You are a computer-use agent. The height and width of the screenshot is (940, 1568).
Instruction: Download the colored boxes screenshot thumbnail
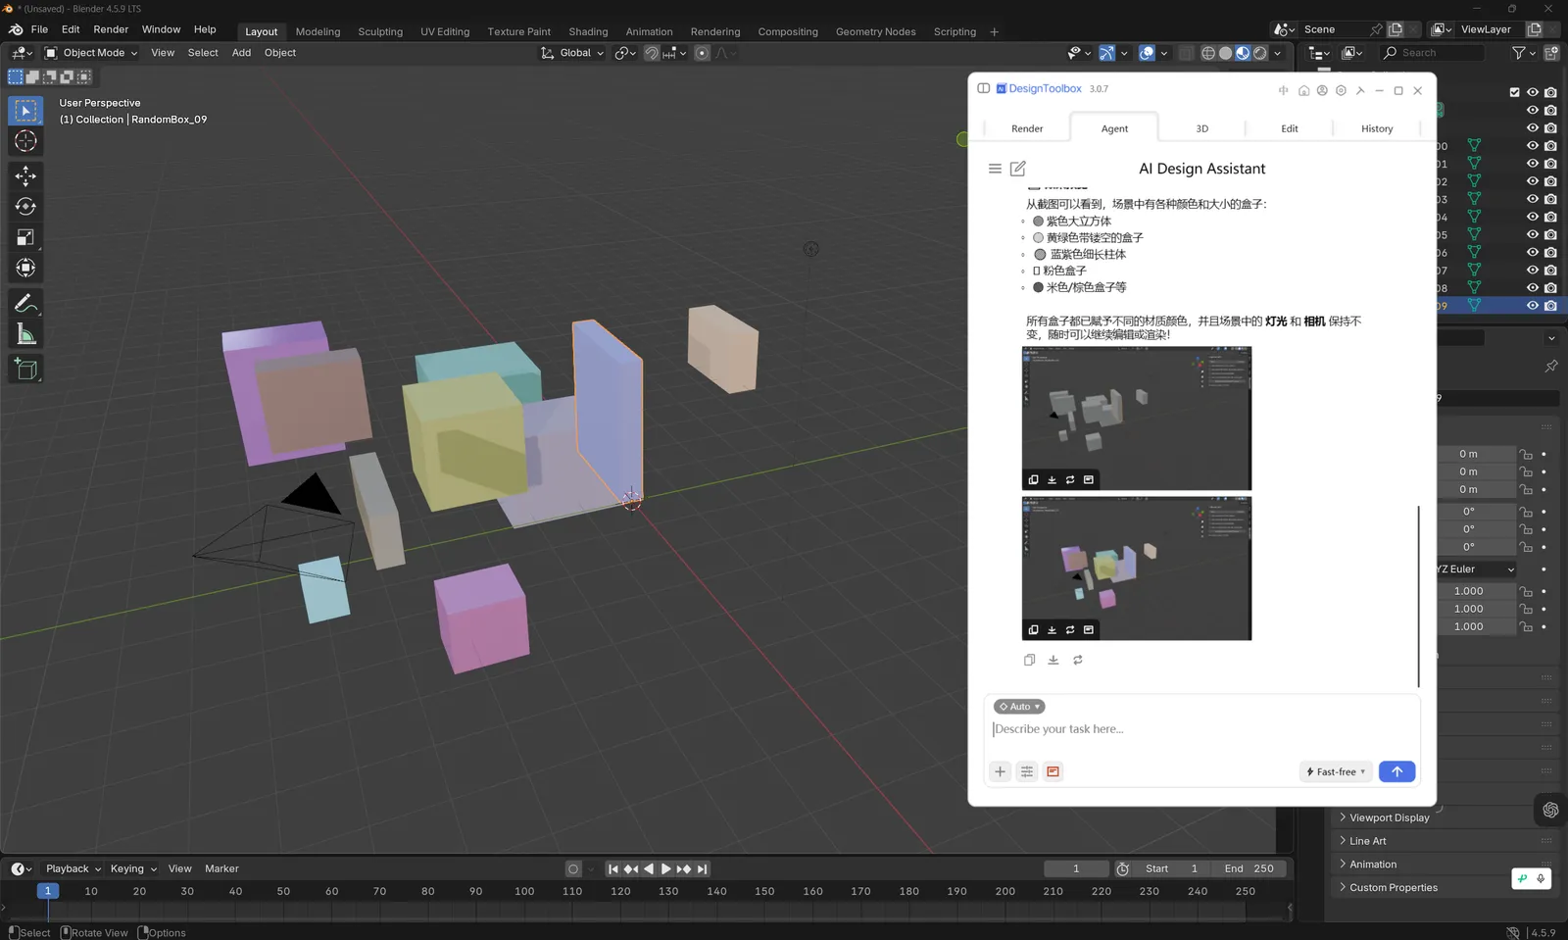1052,629
